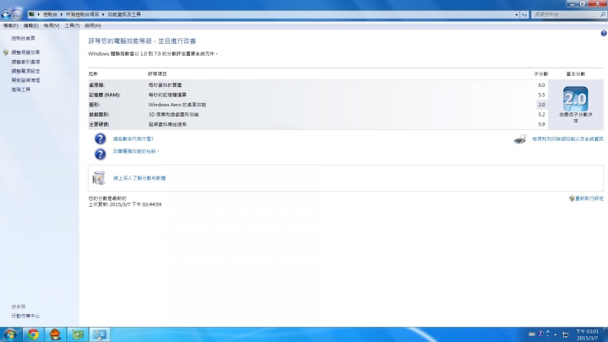Click the view and print detailed info link
The image size is (608, 342).
tap(567, 138)
